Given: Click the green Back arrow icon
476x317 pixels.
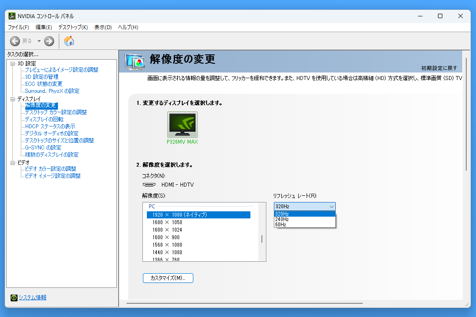Looking at the screenshot, I should point(15,41).
